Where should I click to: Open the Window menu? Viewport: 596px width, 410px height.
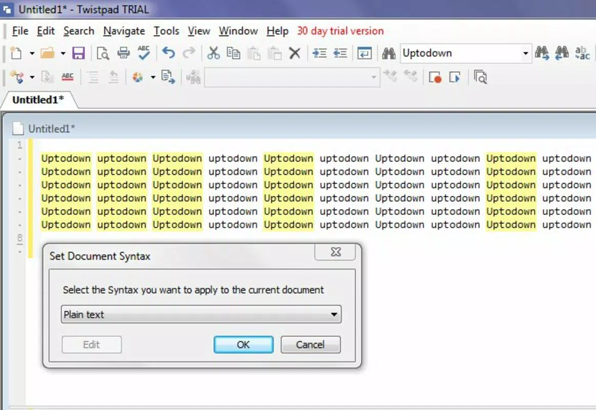pos(238,31)
